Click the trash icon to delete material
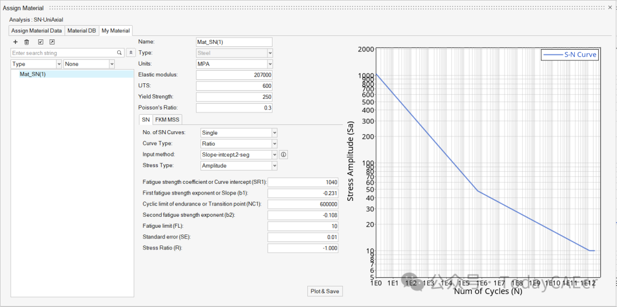The image size is (617, 307). click(27, 42)
